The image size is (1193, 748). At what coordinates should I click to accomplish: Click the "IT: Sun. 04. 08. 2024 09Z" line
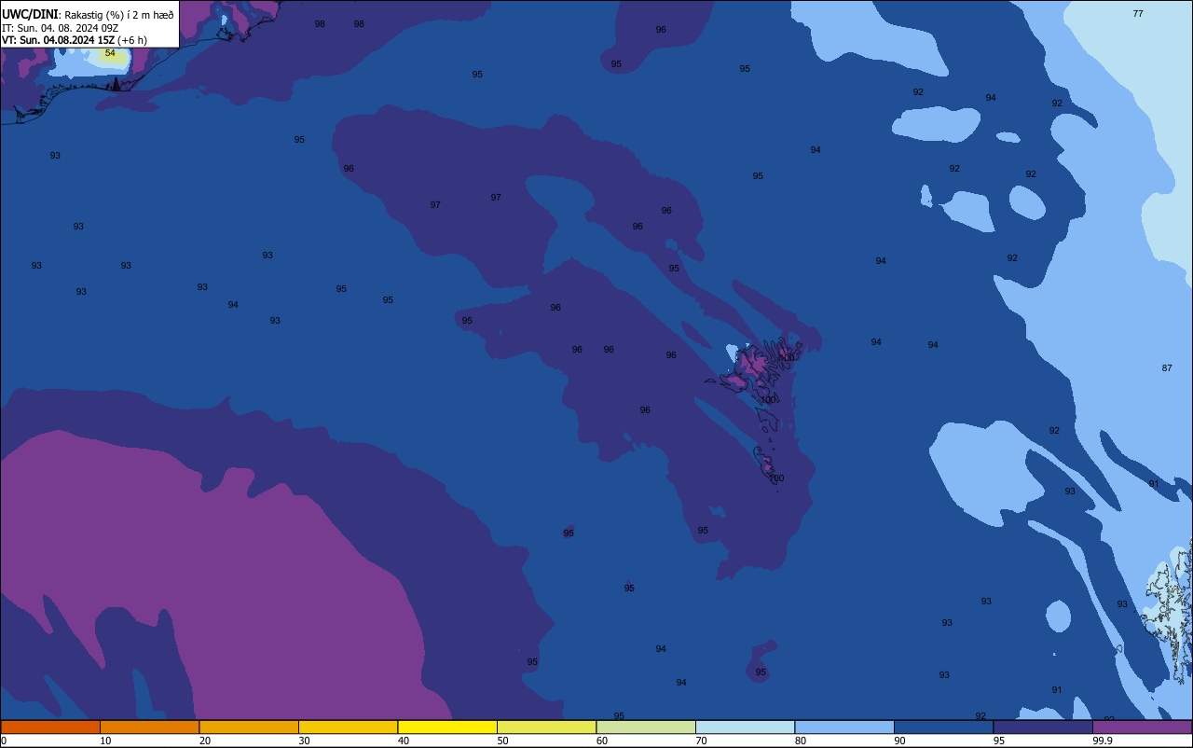pyautogui.click(x=60, y=28)
